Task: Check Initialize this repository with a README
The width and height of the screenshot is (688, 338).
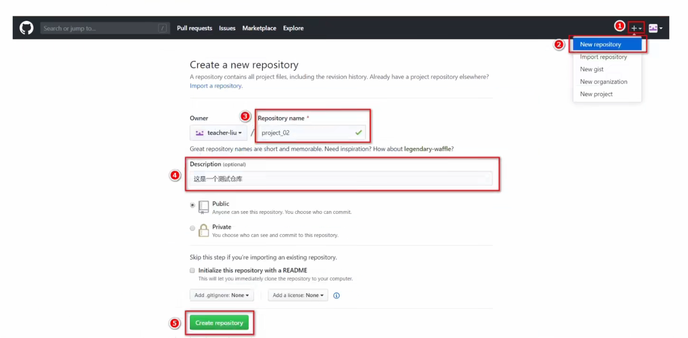Action: [x=192, y=270]
